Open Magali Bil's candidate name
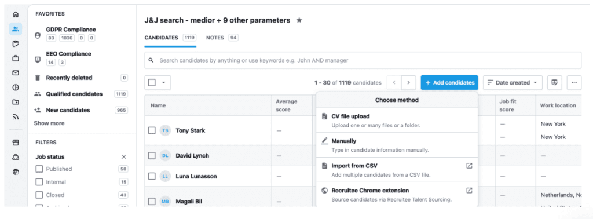Viewport: 593px width, 219px height. 189,201
